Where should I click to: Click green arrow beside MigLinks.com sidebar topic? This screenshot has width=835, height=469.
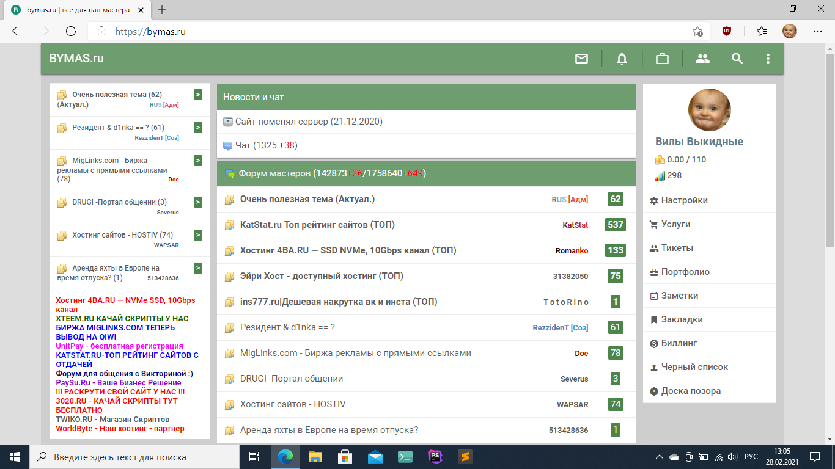198,160
